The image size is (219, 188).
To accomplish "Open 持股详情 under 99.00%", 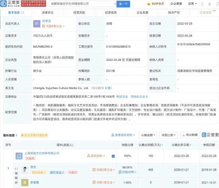I will (127, 172).
